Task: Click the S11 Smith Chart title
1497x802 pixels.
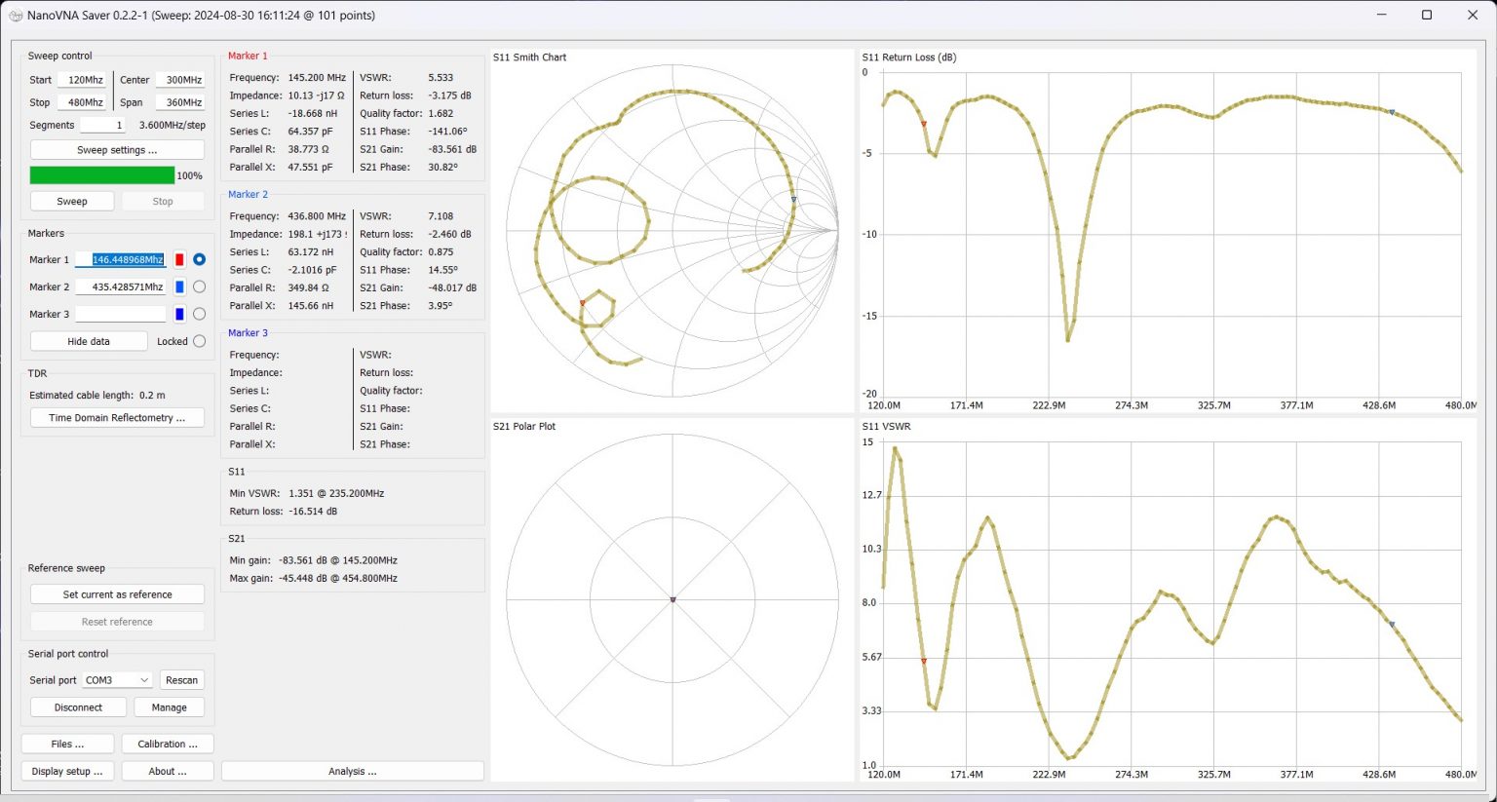Action: click(529, 57)
